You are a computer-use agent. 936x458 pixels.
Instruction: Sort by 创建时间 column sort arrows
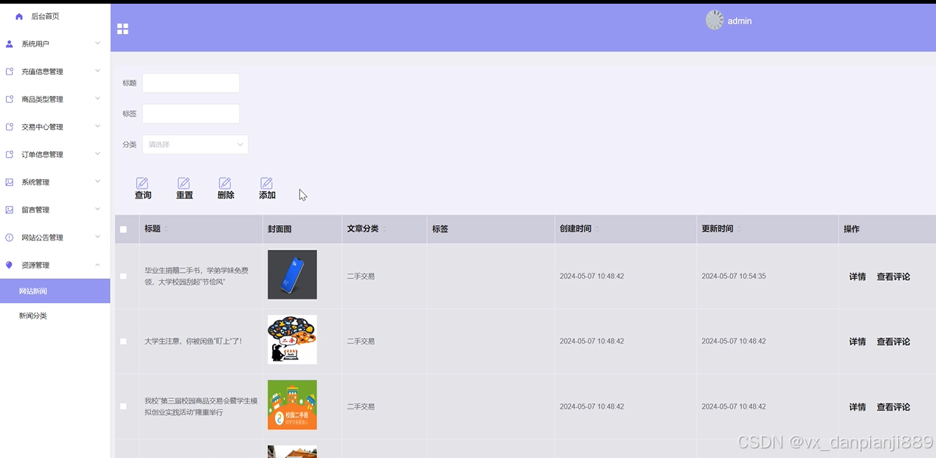(597, 229)
